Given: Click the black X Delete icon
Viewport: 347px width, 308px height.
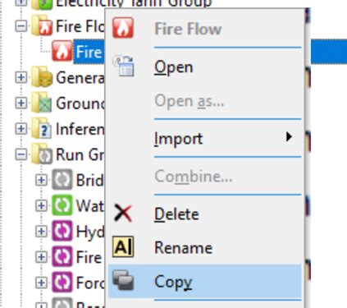Looking at the screenshot, I should (x=123, y=214).
